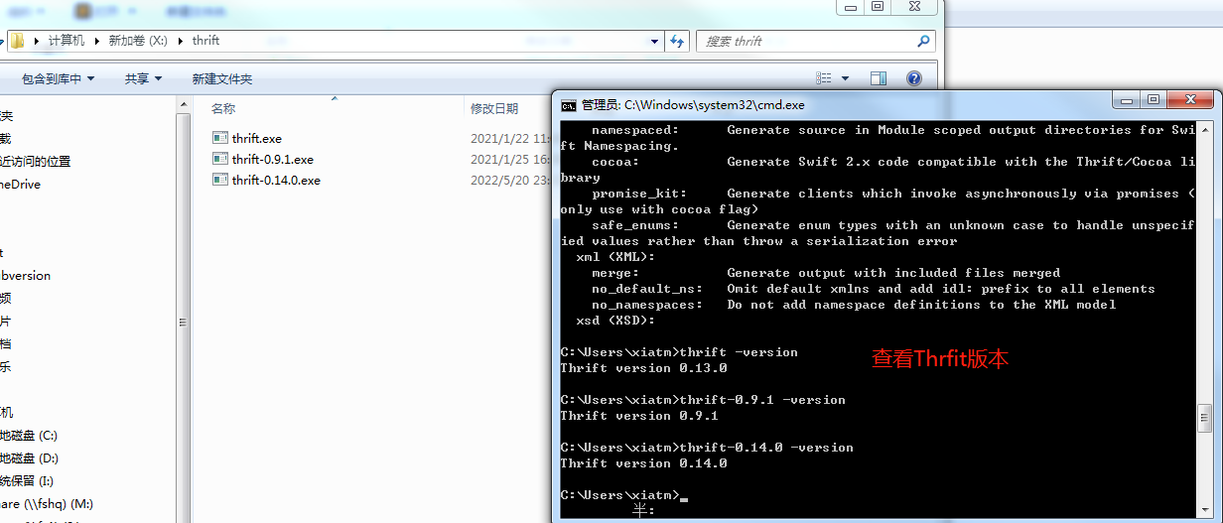Click the 新建文件夹 button

point(222,78)
